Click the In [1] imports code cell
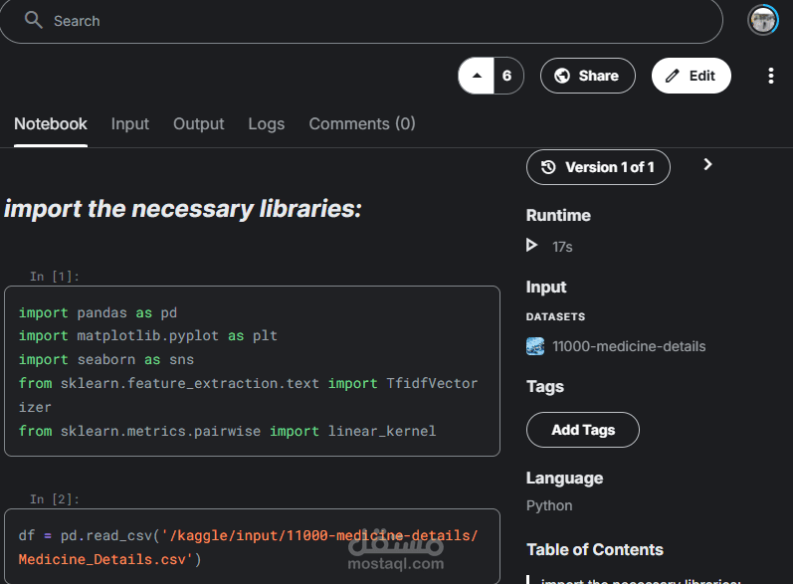This screenshot has height=584, width=793. click(x=252, y=371)
